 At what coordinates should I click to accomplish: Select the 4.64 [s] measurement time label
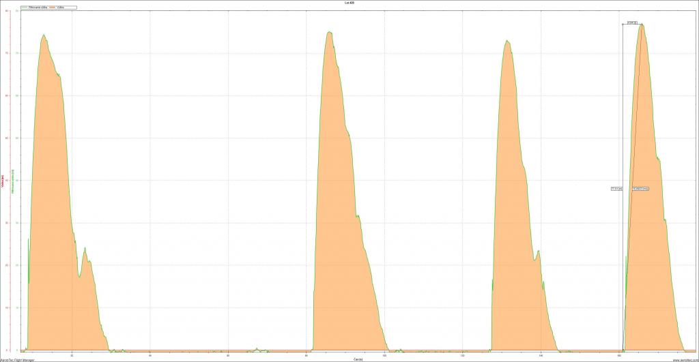tap(632, 23)
